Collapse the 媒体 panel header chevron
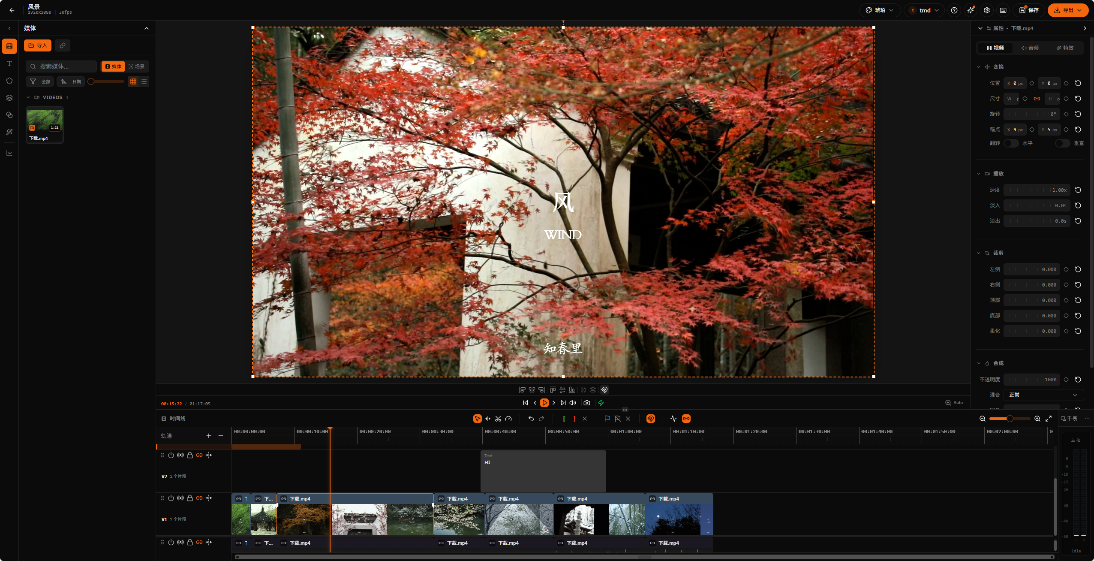Screen dimensions: 1094x561 pyautogui.click(x=147, y=28)
